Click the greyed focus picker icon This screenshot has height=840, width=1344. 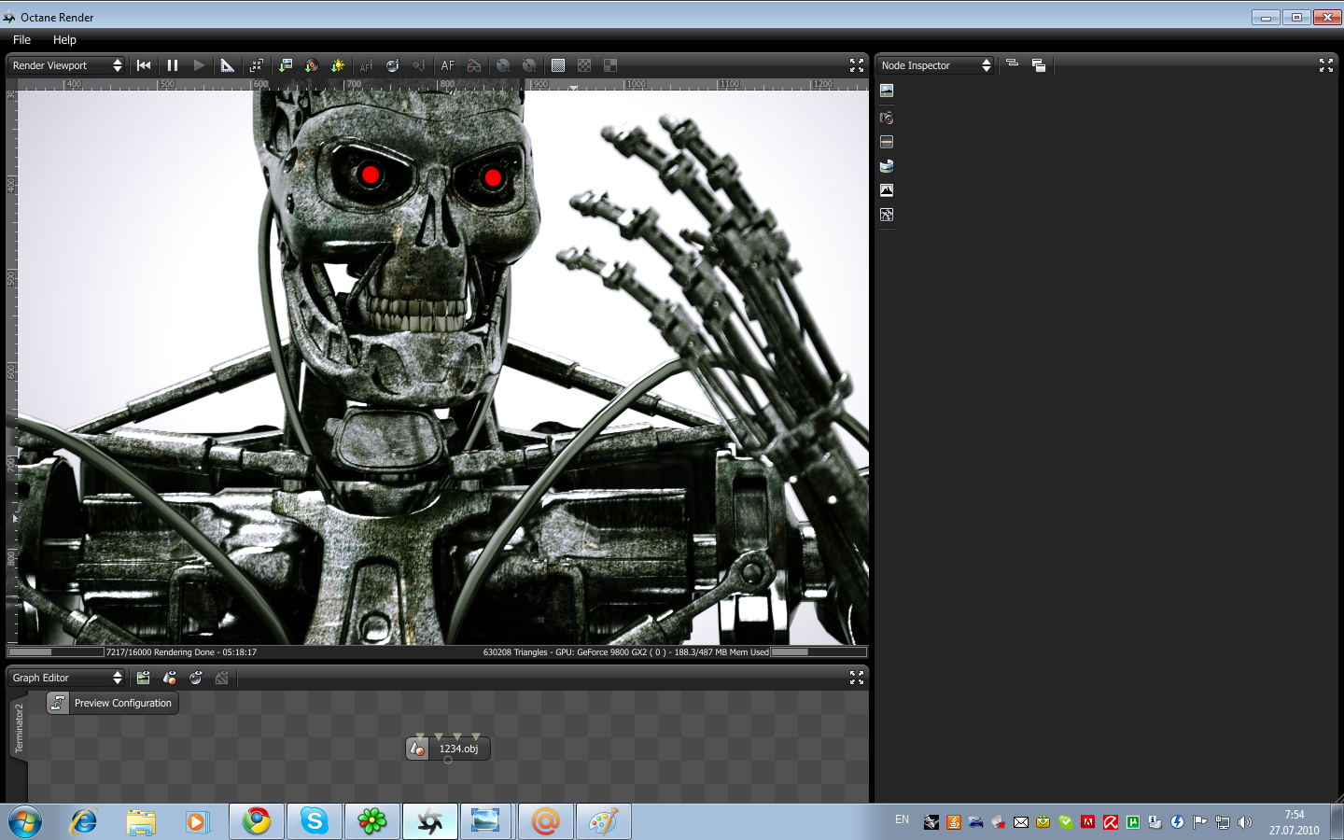(x=419, y=65)
